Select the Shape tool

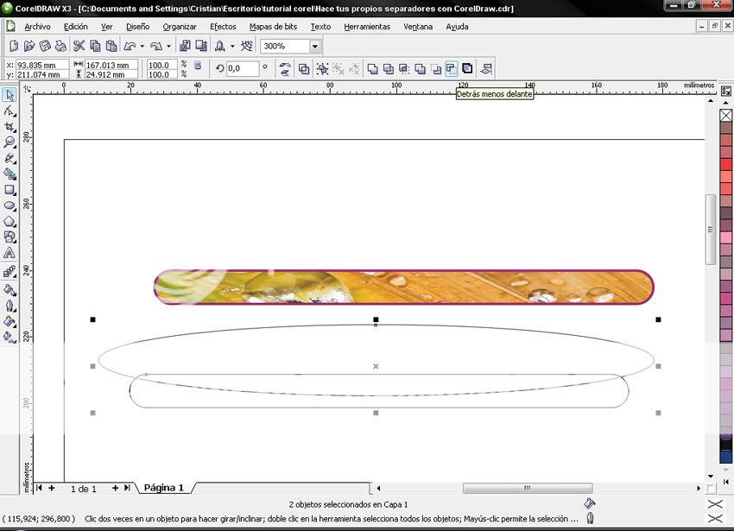click(x=9, y=111)
